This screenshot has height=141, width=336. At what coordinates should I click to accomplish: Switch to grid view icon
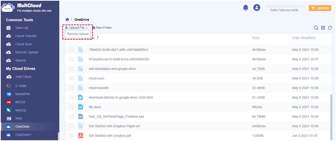323,28
